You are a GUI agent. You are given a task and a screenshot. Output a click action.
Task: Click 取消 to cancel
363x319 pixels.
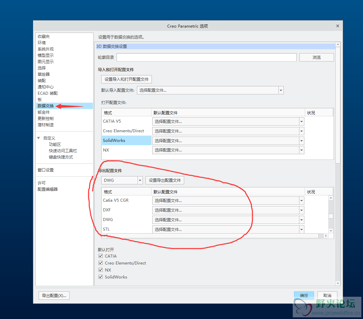[x=327, y=295]
